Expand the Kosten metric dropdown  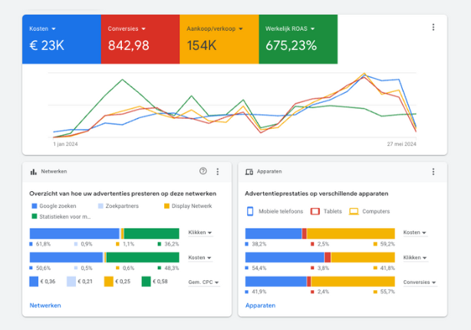coord(54,29)
